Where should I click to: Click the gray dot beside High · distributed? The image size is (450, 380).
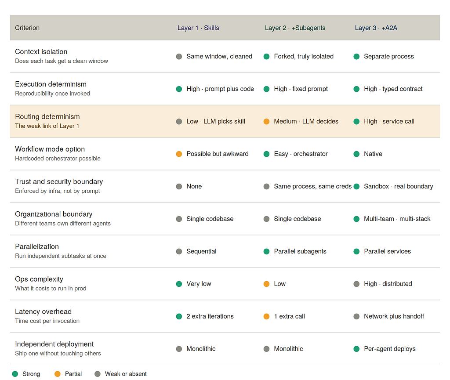pyautogui.click(x=356, y=284)
